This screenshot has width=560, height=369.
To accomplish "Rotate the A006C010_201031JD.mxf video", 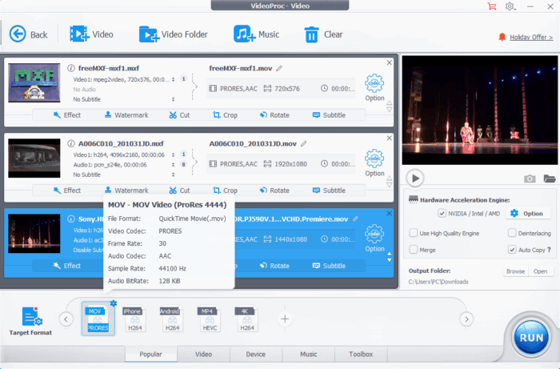I will click(x=274, y=191).
